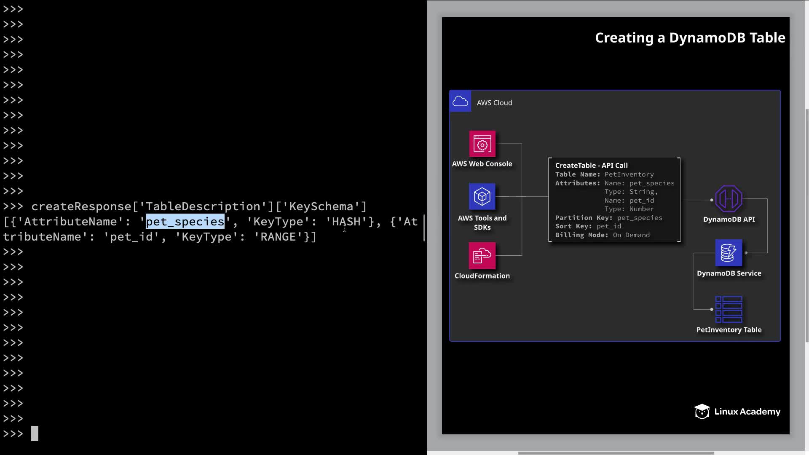Screen dimensions: 809x455
Task: Click the Billing Mode On Demand line
Action: [x=602, y=235]
